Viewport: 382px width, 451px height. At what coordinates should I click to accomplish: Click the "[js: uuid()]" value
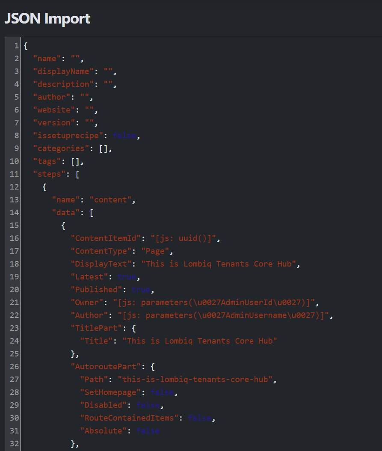point(184,238)
